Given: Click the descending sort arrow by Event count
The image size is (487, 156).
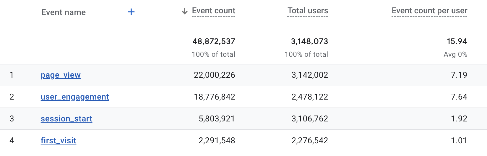Looking at the screenshot, I should [x=185, y=11].
